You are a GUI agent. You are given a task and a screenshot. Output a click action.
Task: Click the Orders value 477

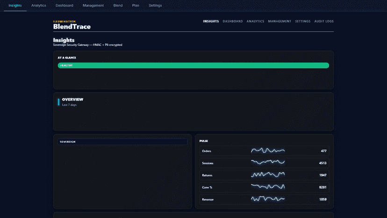323,151
